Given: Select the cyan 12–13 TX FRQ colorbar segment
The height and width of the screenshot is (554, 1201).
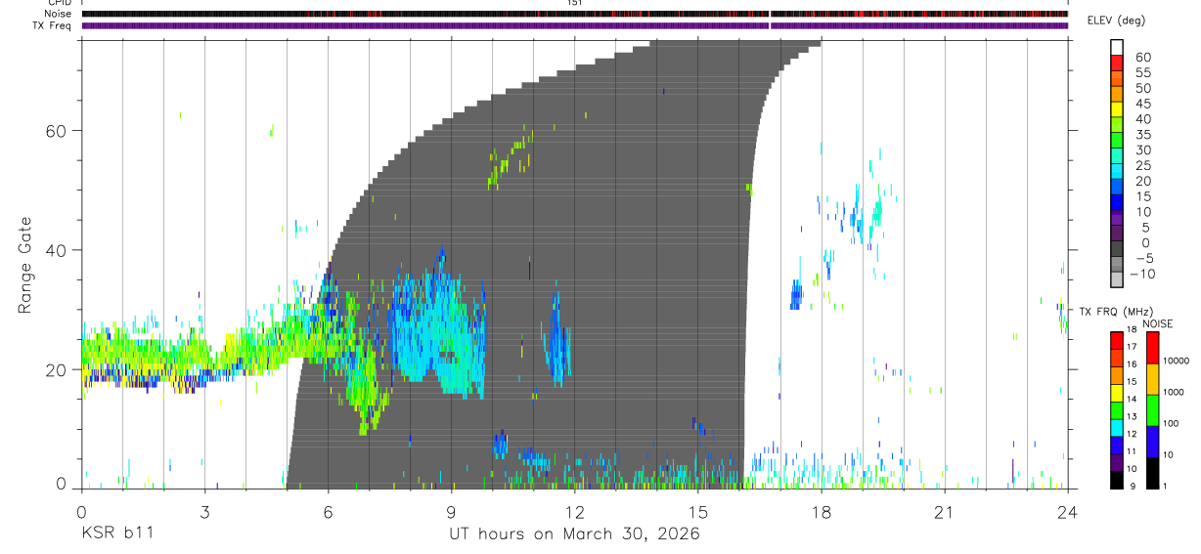Looking at the screenshot, I should 1117,428.
